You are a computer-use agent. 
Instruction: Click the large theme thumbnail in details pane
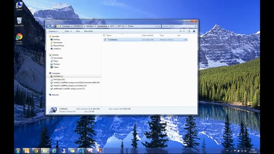click(53, 110)
